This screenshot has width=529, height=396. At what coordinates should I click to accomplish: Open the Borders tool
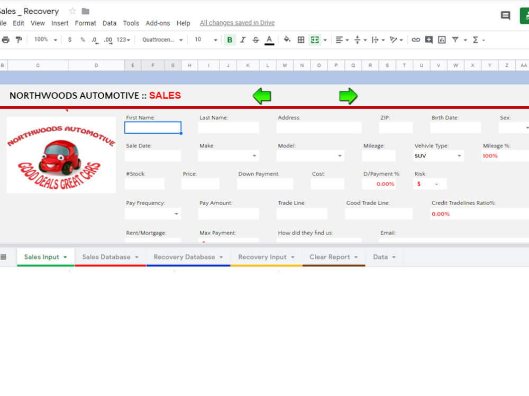[x=301, y=40]
